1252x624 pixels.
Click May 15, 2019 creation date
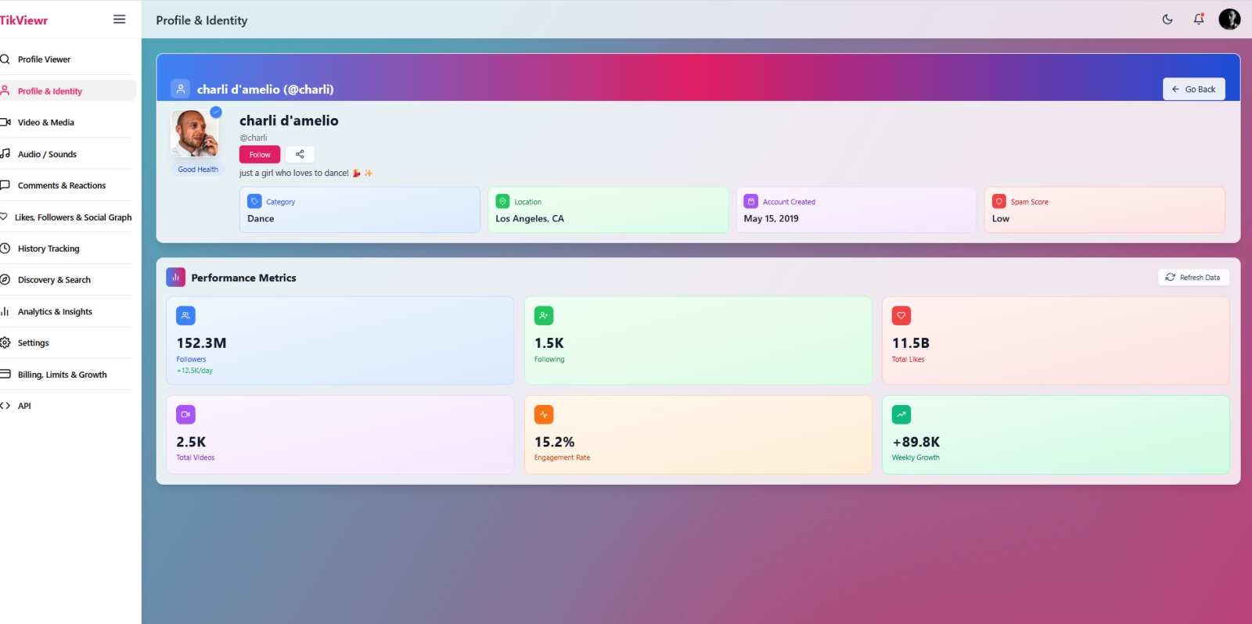coord(772,219)
